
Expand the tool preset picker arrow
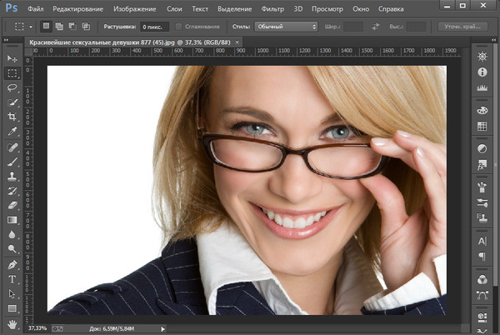(x=30, y=27)
